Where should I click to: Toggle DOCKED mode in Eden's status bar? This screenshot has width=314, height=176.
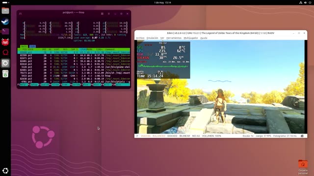[x=172, y=136]
